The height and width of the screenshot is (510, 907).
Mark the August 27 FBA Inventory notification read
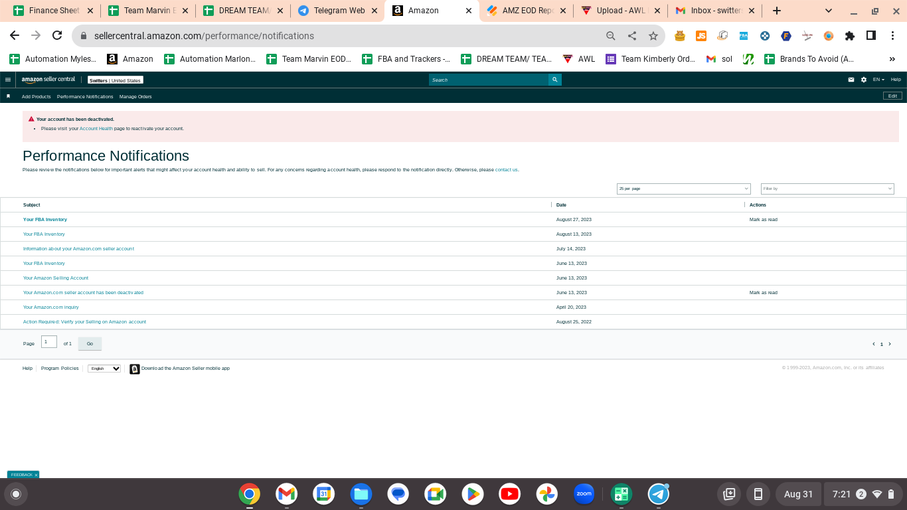point(764,220)
